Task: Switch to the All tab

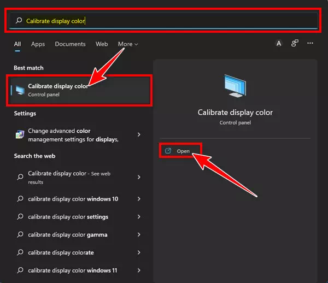Action: coord(17,44)
